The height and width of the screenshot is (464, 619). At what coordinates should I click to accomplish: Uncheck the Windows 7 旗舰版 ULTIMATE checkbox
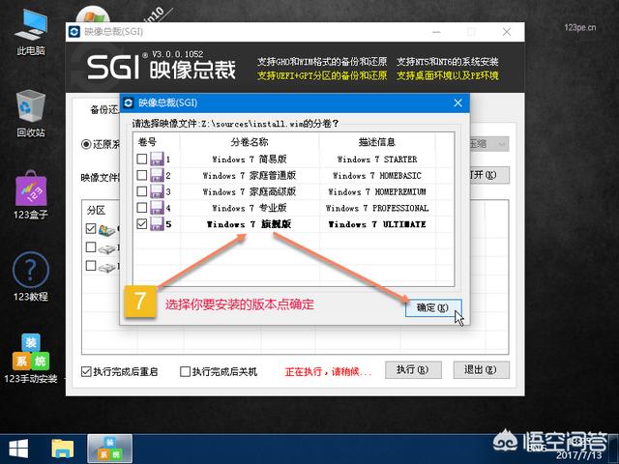click(142, 224)
